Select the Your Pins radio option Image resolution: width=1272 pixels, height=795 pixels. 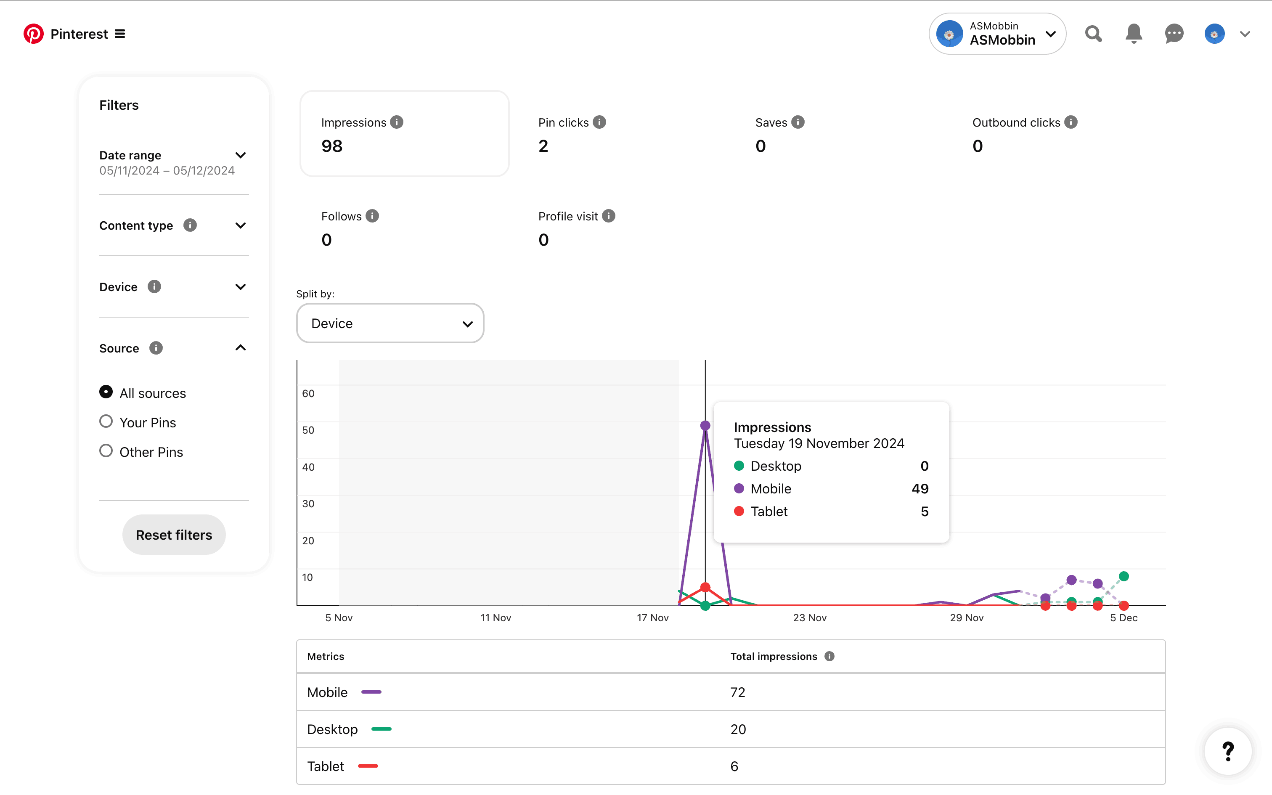pos(106,421)
